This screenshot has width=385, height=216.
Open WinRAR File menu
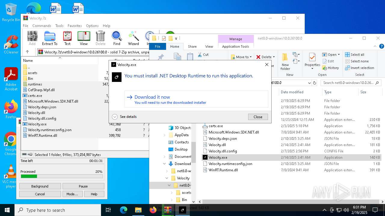pyautogui.click(x=26, y=26)
